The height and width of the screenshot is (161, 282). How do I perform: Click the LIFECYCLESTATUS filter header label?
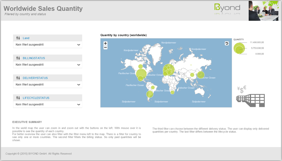click(36, 98)
